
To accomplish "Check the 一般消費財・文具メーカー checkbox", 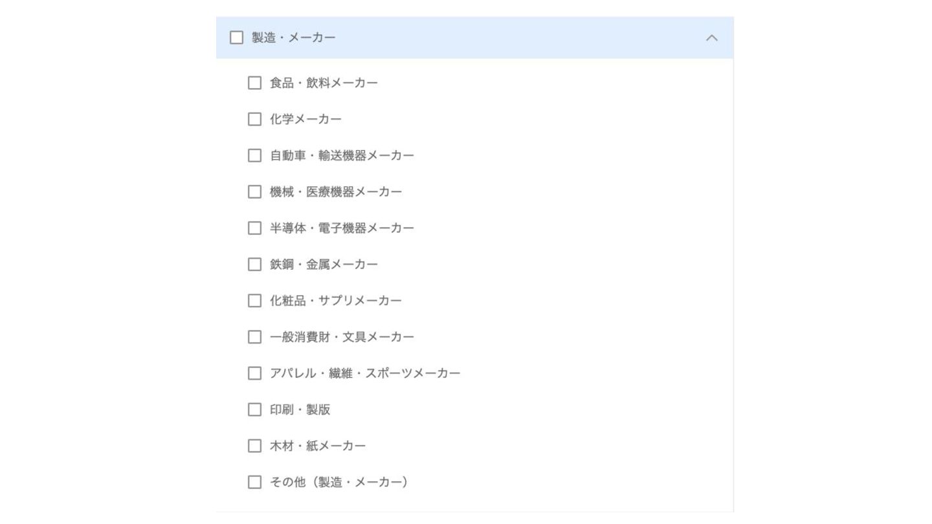I will (x=254, y=336).
